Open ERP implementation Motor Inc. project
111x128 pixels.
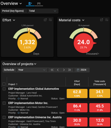click(x=28, y=103)
